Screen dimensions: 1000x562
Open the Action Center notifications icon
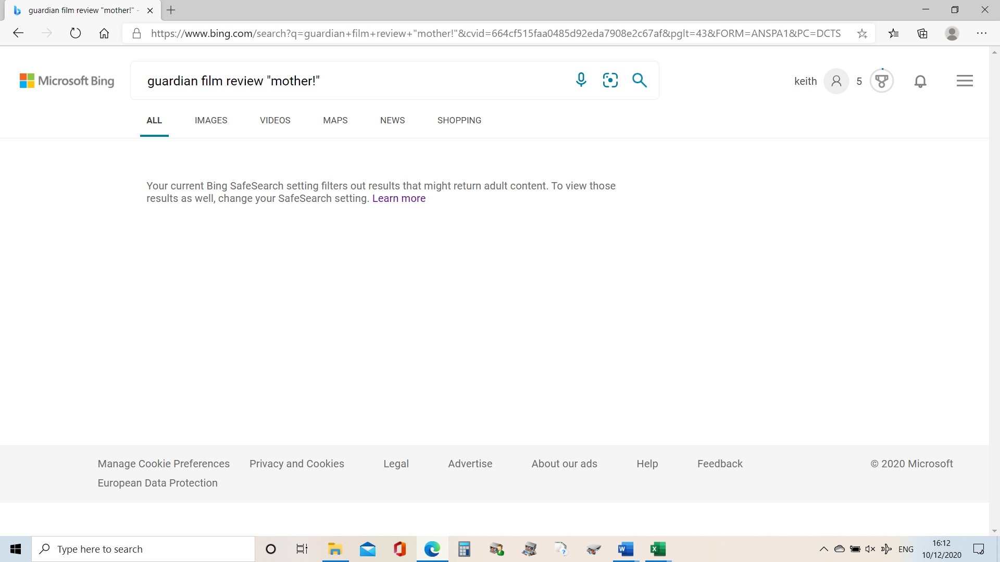click(x=979, y=549)
